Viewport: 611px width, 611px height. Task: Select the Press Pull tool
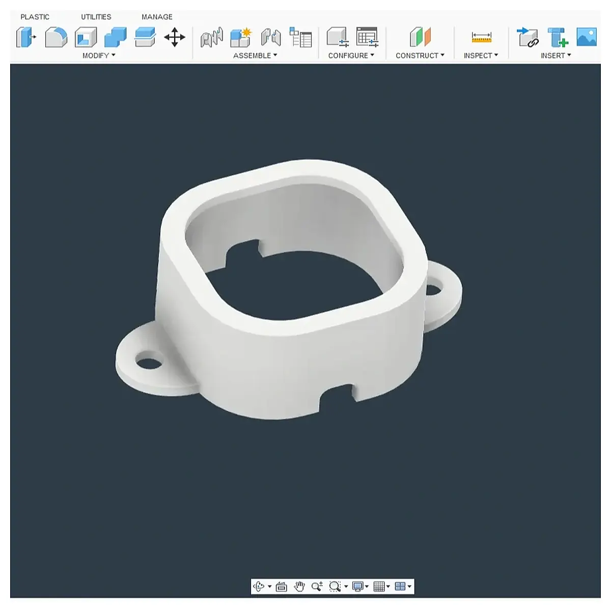(x=26, y=38)
